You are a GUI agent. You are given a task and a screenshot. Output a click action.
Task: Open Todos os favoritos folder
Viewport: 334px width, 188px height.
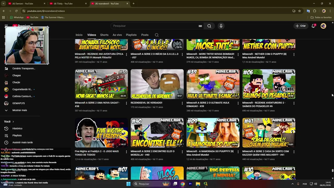click(321, 17)
